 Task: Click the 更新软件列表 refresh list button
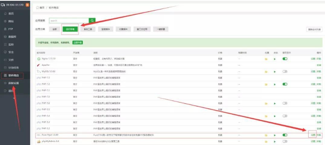pos(314,30)
